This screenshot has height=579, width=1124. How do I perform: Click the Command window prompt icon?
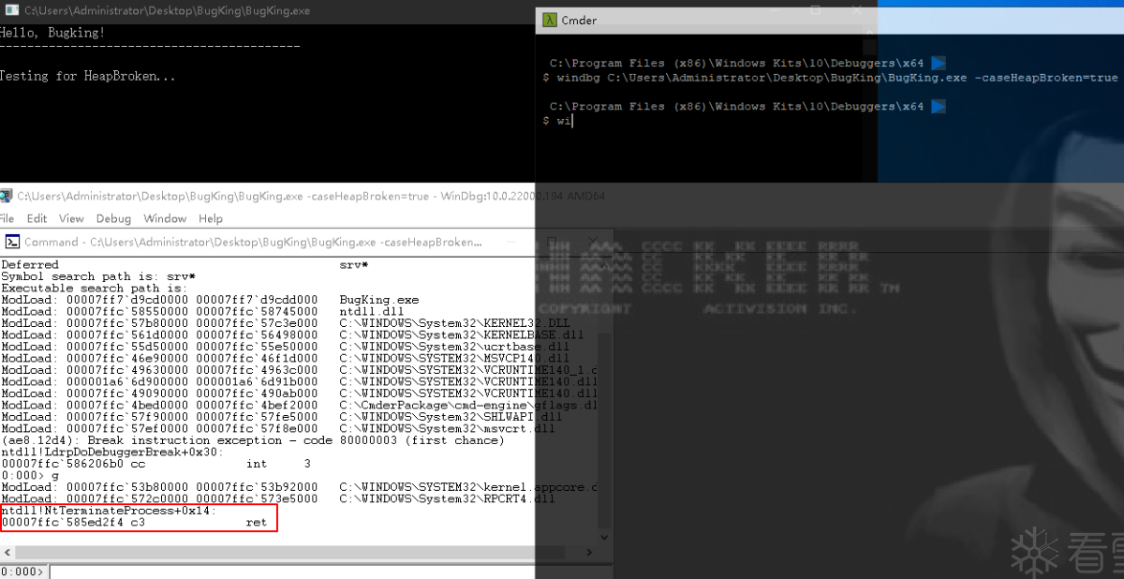(10, 242)
